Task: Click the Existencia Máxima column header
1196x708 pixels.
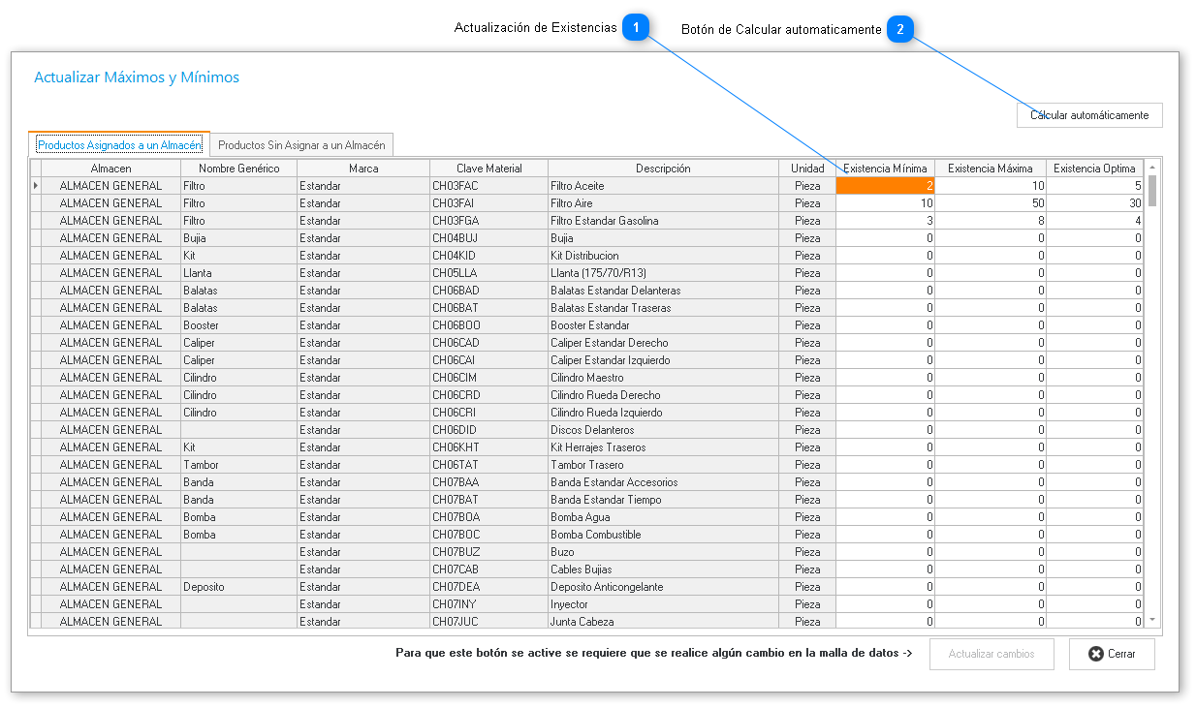Action: [x=990, y=169]
